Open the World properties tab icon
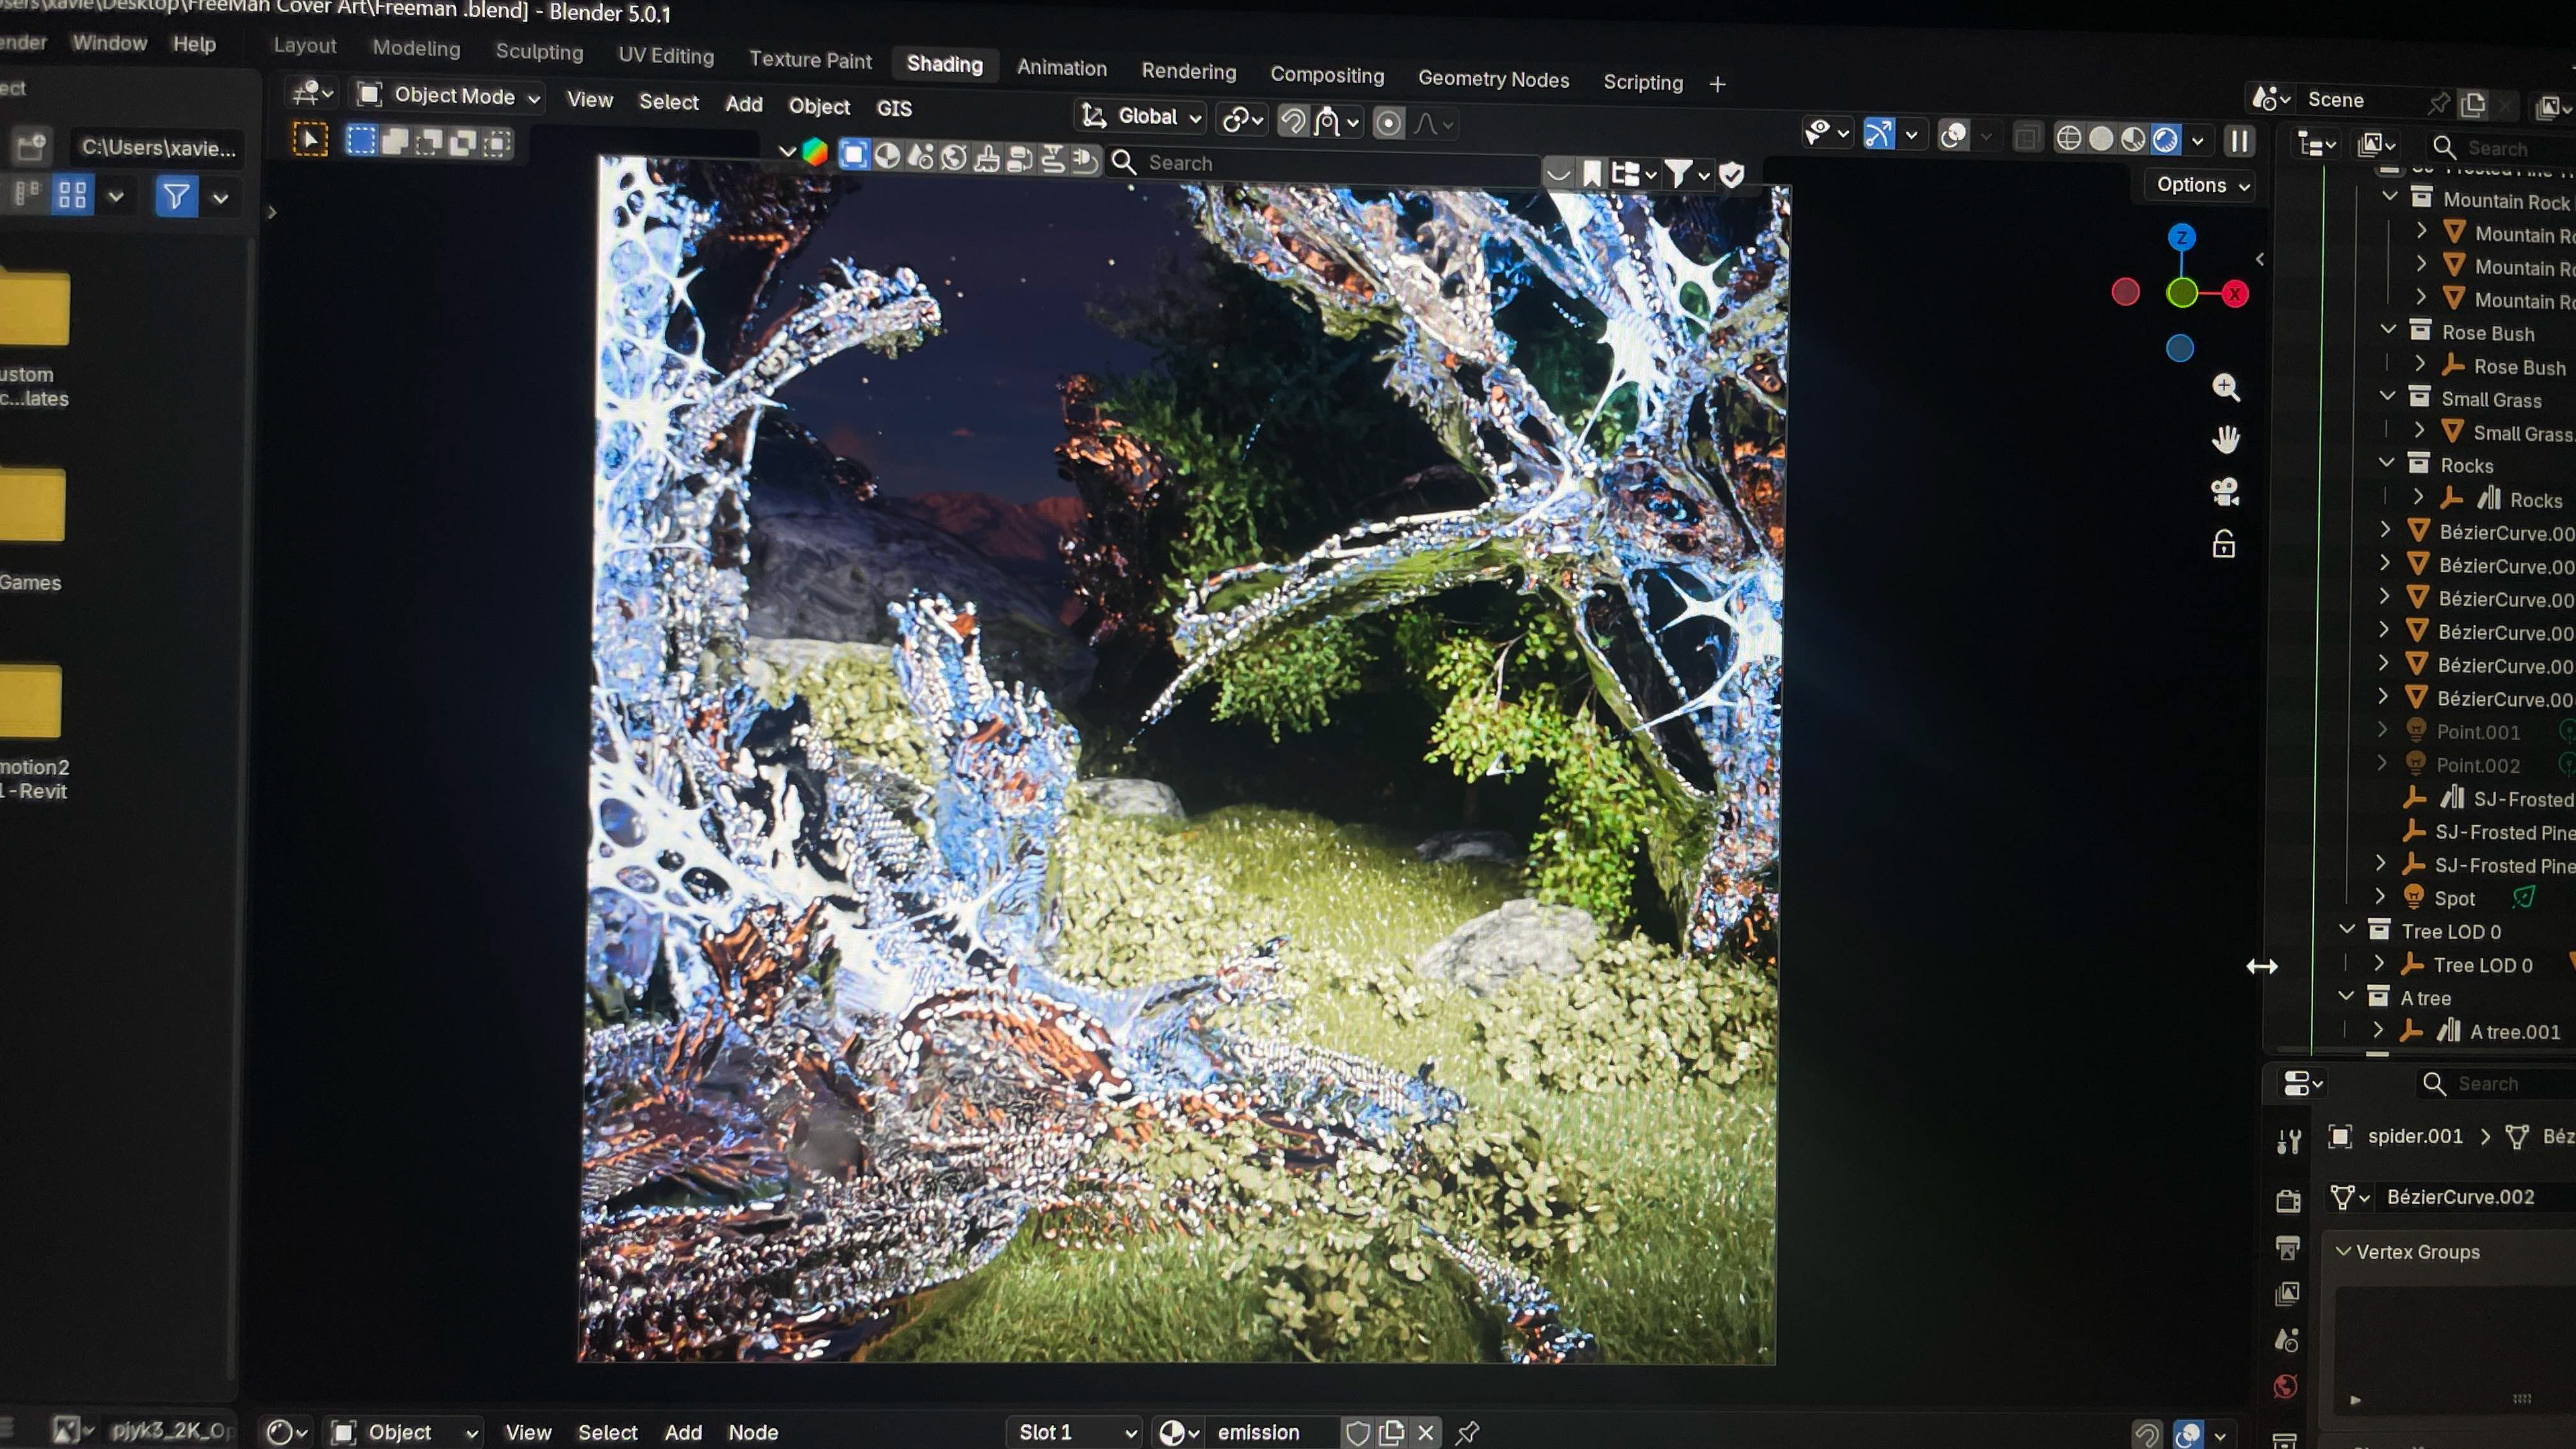Viewport: 2576px width, 1449px height. click(x=2285, y=1387)
